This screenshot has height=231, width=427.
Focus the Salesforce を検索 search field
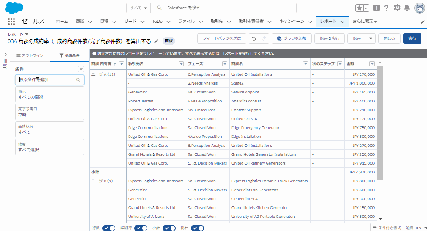coord(223,8)
